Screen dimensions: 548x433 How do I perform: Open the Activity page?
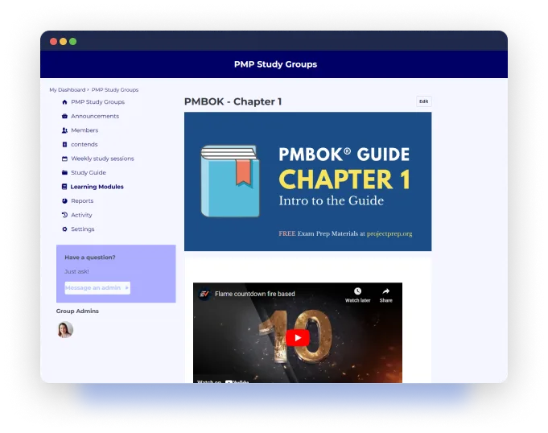click(81, 215)
